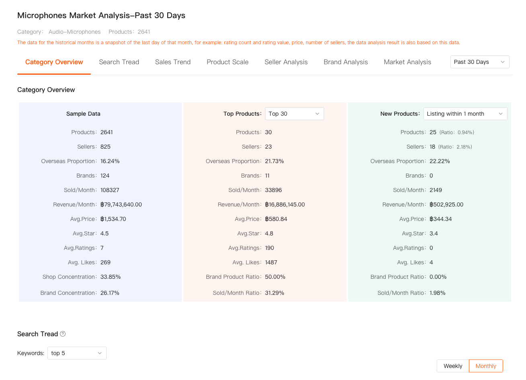Switch to the Brand Analysis tab
Viewport: 526px width, 380px height.
pos(346,62)
